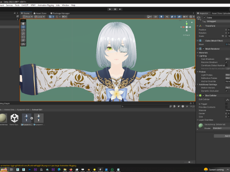Screen dimensions: 230x172
Task: Toggle the Is Trigger checkbox
Action: [x=226, y=104]
